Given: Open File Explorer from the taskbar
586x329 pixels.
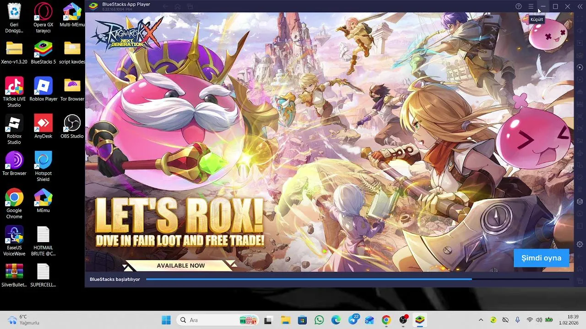Looking at the screenshot, I should (285, 320).
